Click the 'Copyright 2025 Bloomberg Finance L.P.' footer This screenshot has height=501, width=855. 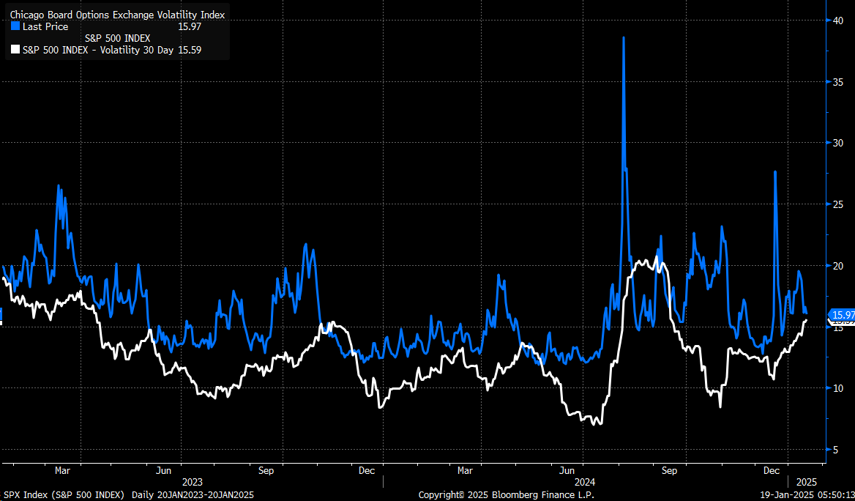click(506, 495)
